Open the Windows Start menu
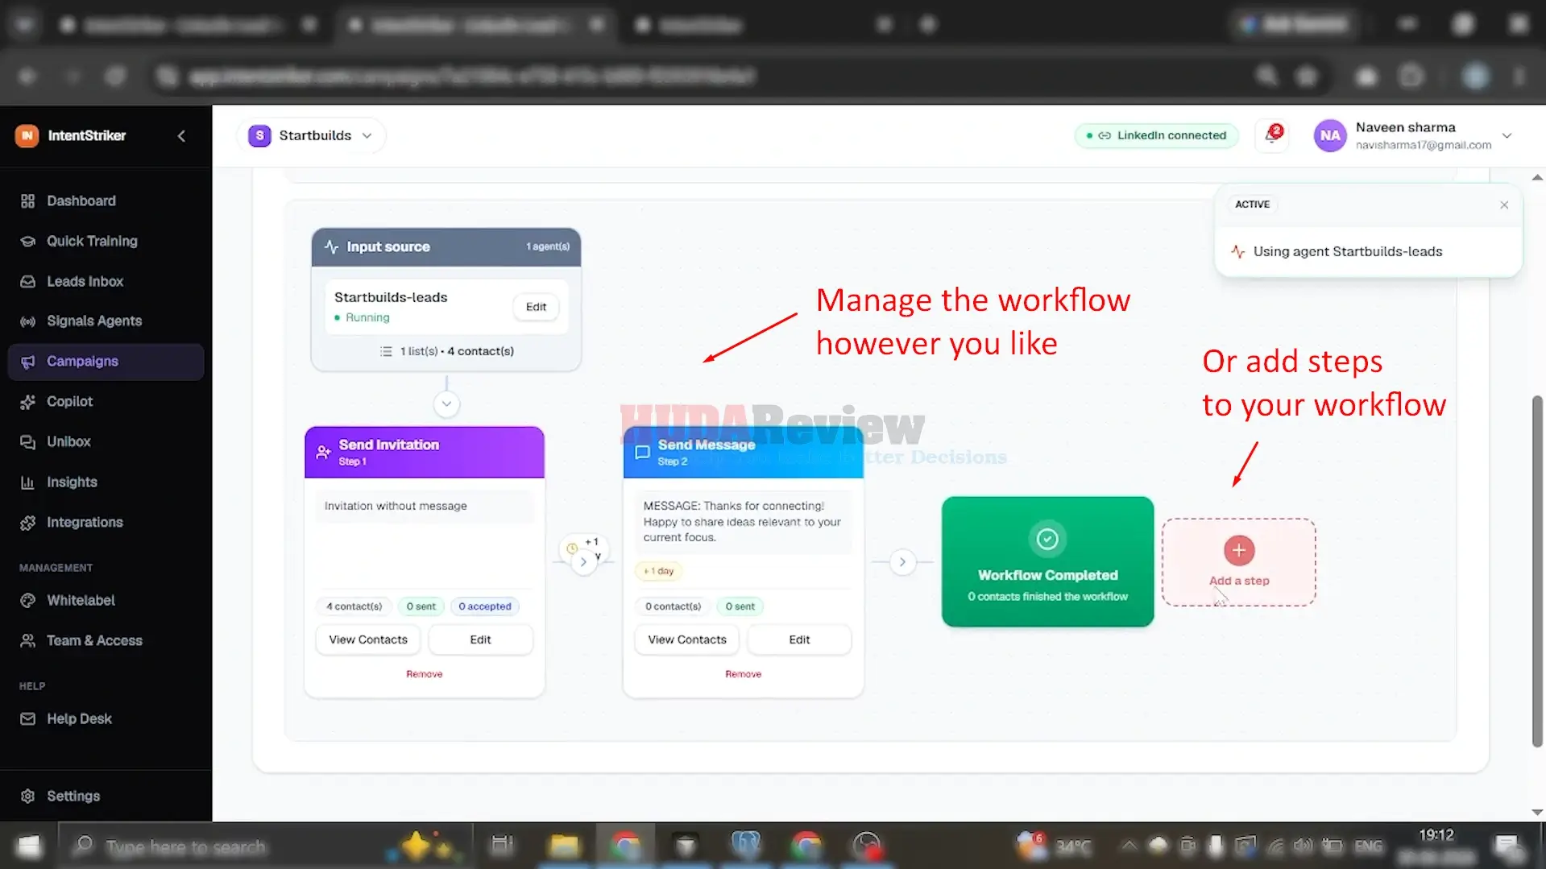Viewport: 1546px width, 869px height. point(29,846)
